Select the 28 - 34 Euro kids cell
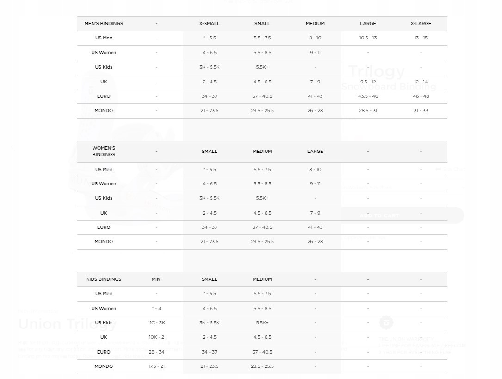This screenshot has width=502, height=379. [156, 352]
